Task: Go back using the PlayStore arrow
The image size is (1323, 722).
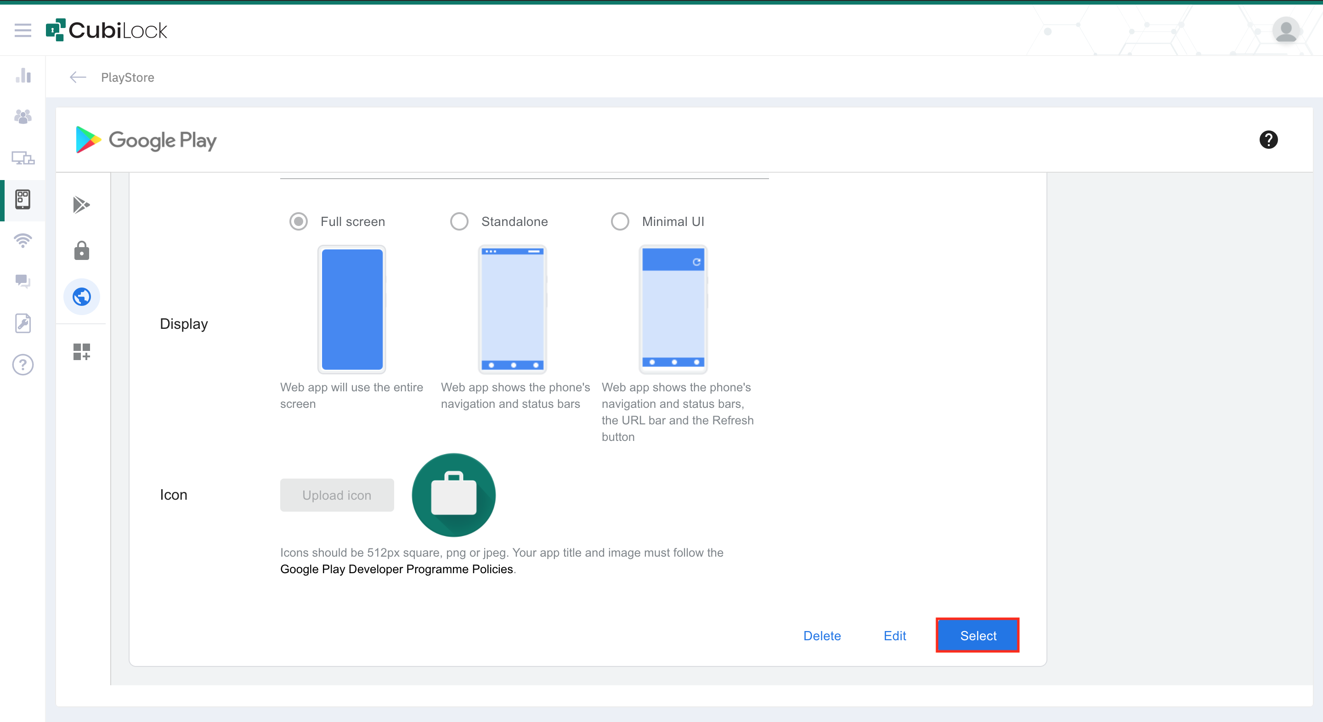Action: click(x=78, y=78)
